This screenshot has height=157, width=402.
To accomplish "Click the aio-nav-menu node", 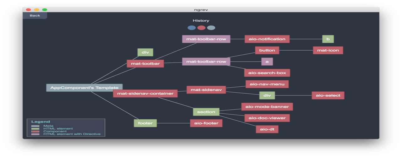I will [267, 84].
